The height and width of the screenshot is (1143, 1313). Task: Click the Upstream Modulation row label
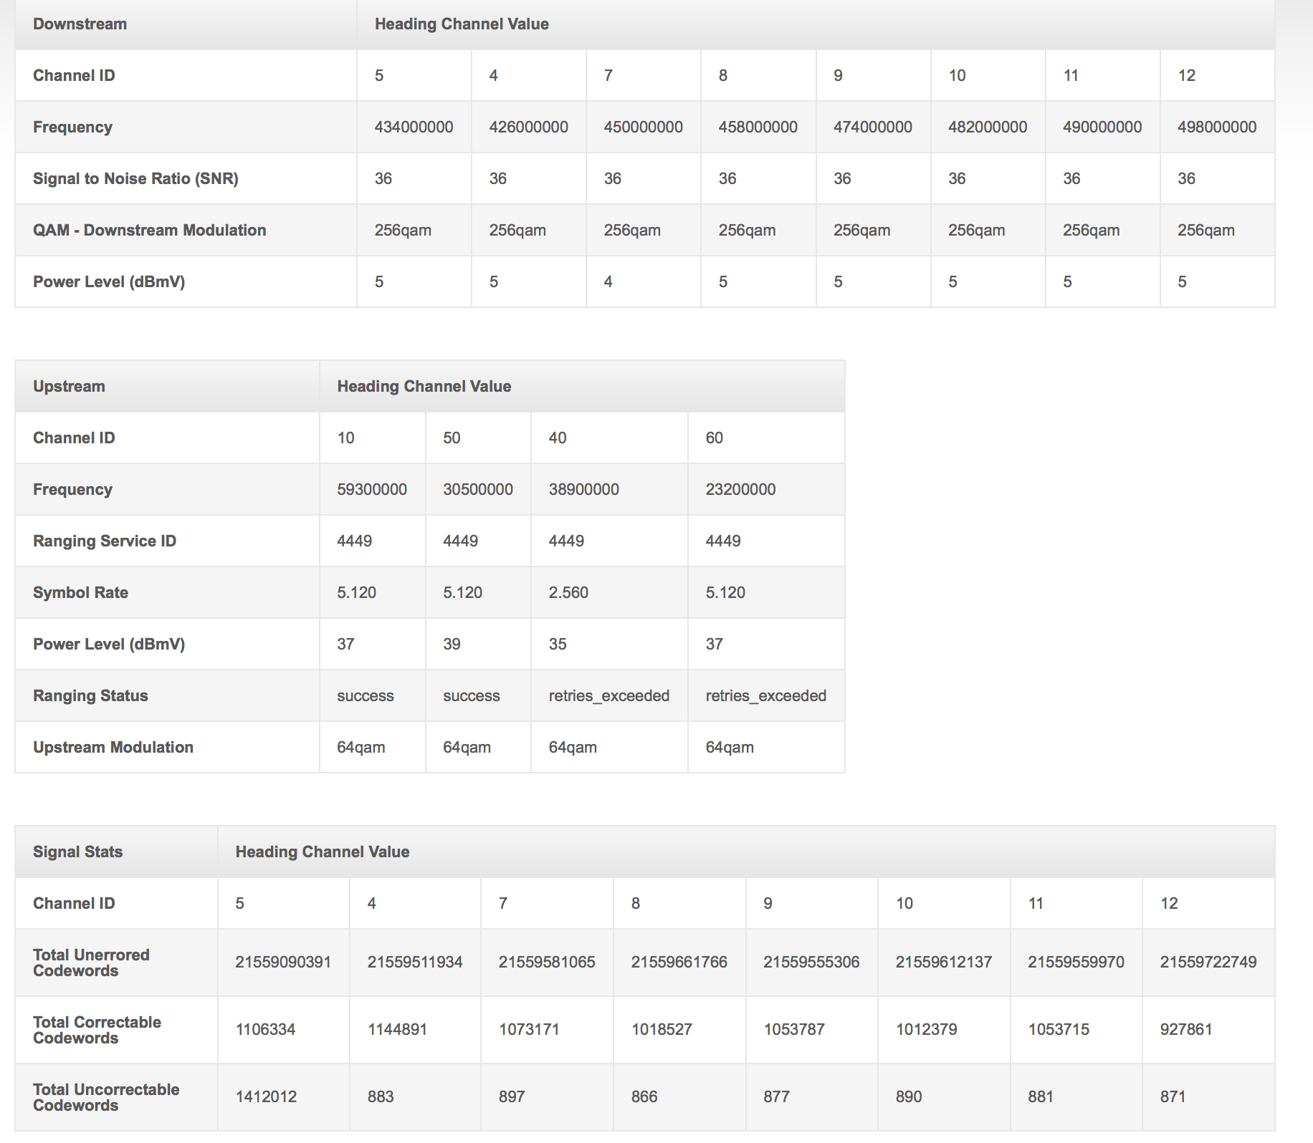[113, 748]
